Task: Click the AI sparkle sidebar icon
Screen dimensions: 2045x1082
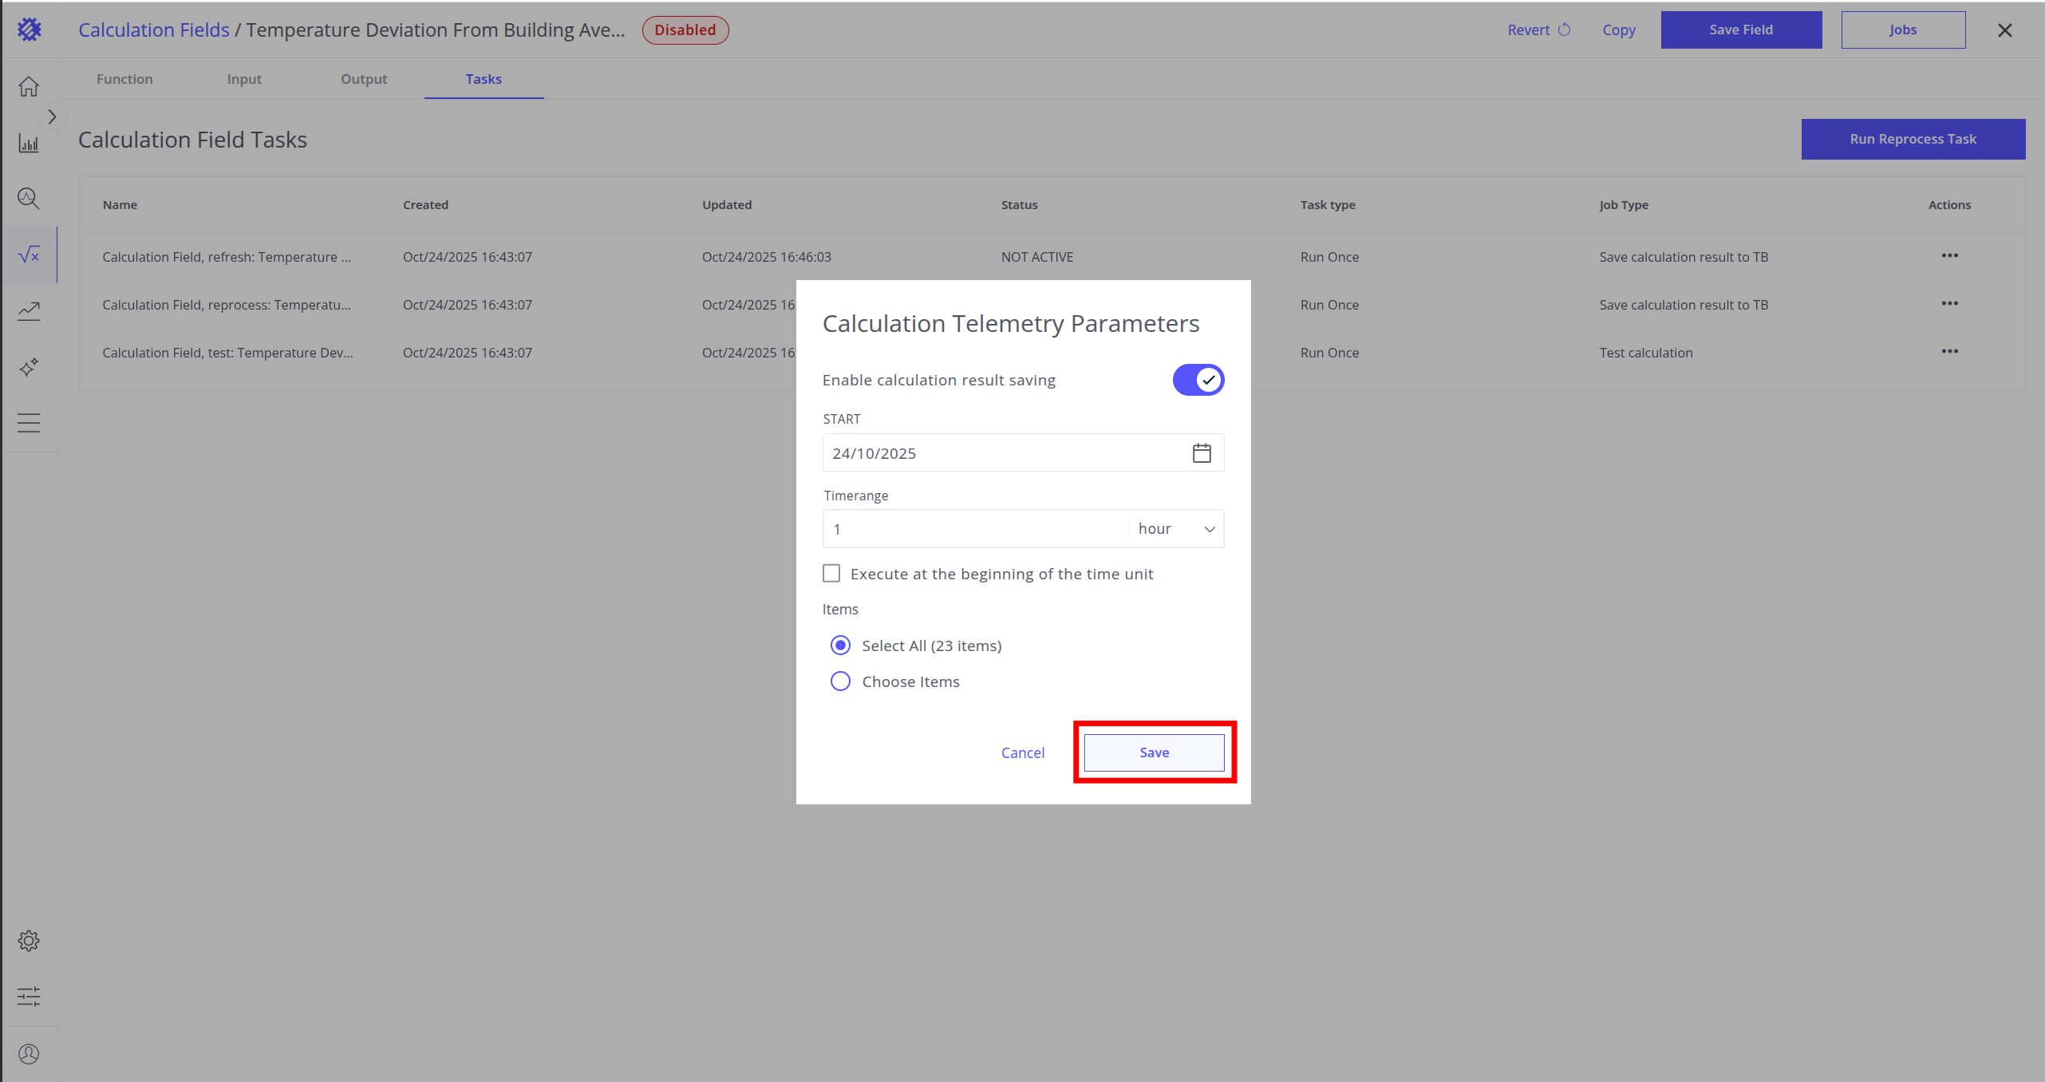Action: click(29, 367)
